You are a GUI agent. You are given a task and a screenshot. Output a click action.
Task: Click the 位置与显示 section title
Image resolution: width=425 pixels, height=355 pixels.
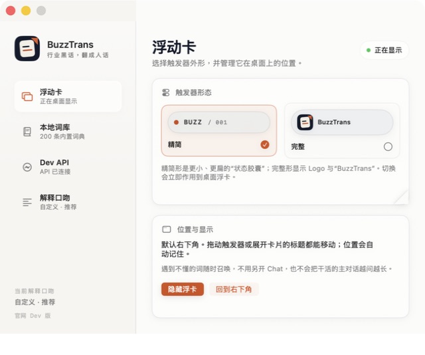[195, 229]
